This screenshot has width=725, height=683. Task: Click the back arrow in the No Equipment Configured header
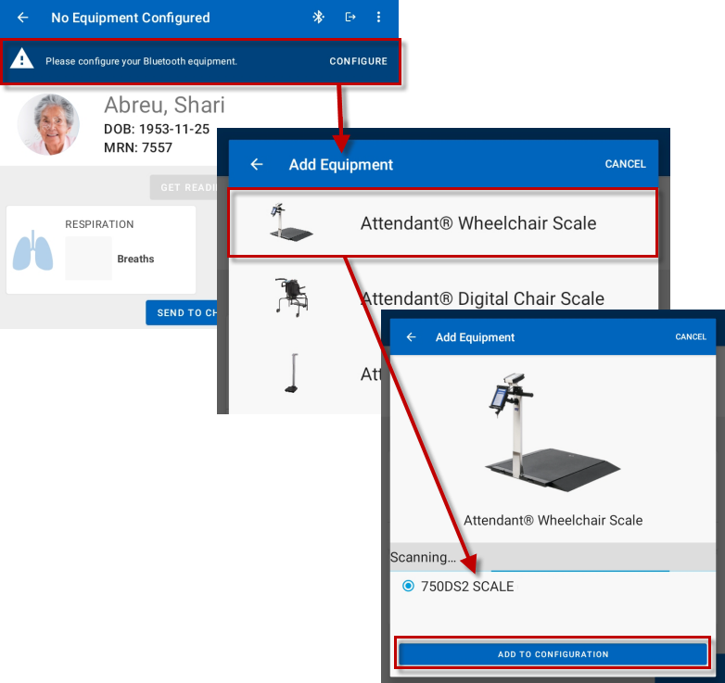(23, 18)
